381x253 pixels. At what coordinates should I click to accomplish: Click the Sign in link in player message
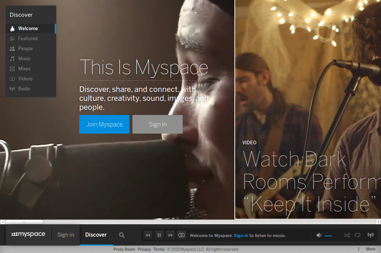(241, 236)
